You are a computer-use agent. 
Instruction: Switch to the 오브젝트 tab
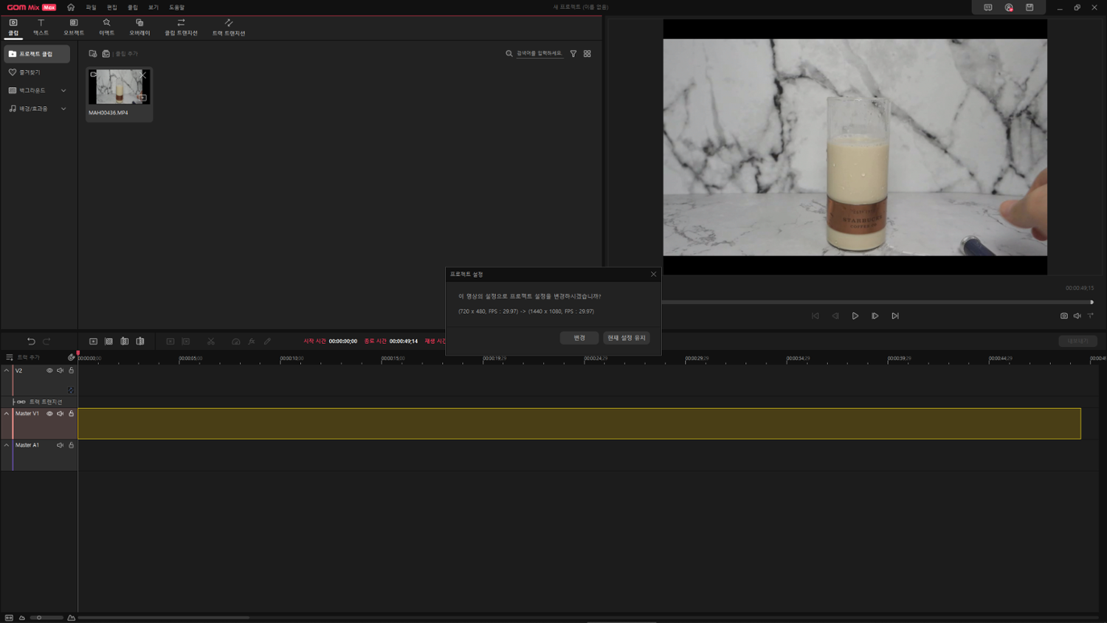(x=74, y=27)
